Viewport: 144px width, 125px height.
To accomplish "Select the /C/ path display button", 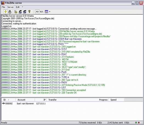I will coord(37,12).
